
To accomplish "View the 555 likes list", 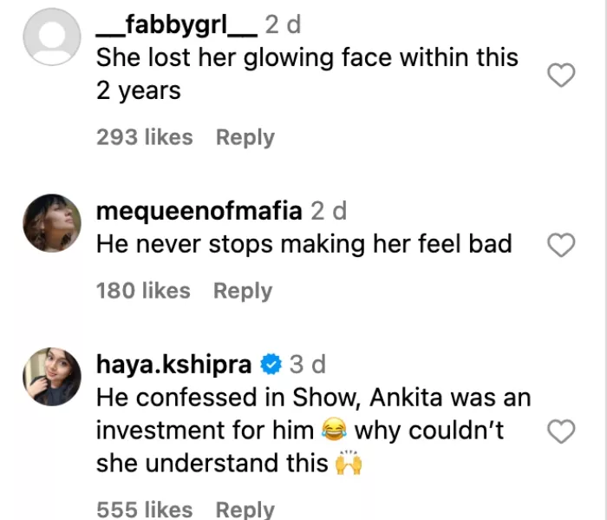I will point(144,510).
